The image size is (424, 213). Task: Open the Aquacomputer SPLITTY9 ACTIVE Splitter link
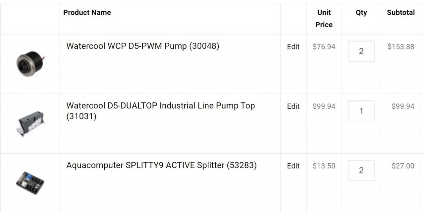pos(161,165)
